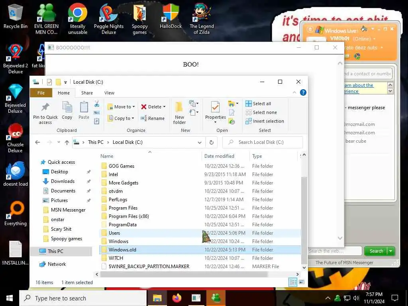Click This PC in address bar breadcrumb
This screenshot has height=306, width=408.
point(96,142)
